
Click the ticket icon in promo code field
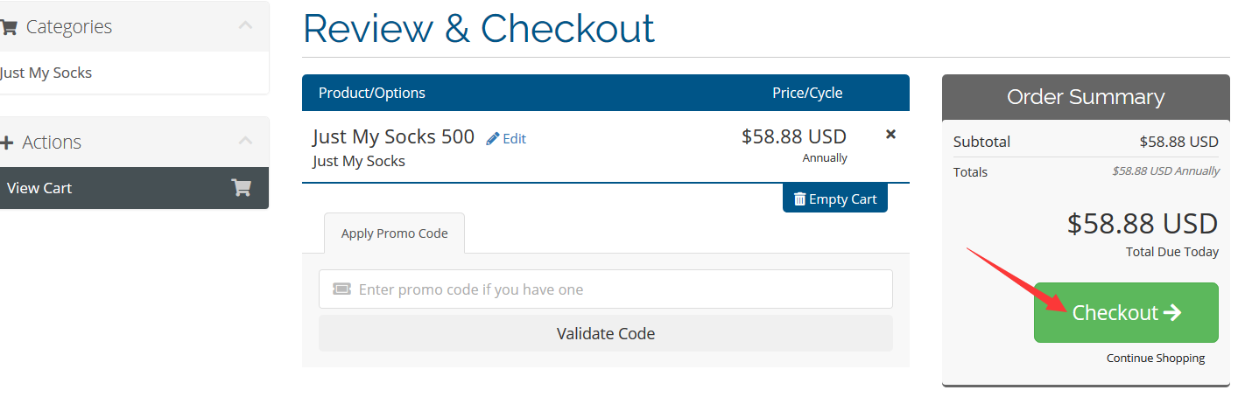tap(341, 289)
